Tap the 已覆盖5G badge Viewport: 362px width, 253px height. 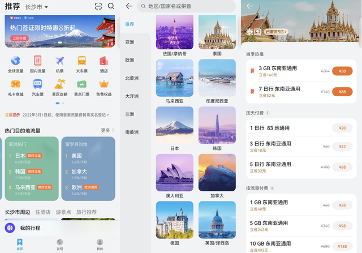pyautogui.click(x=276, y=32)
